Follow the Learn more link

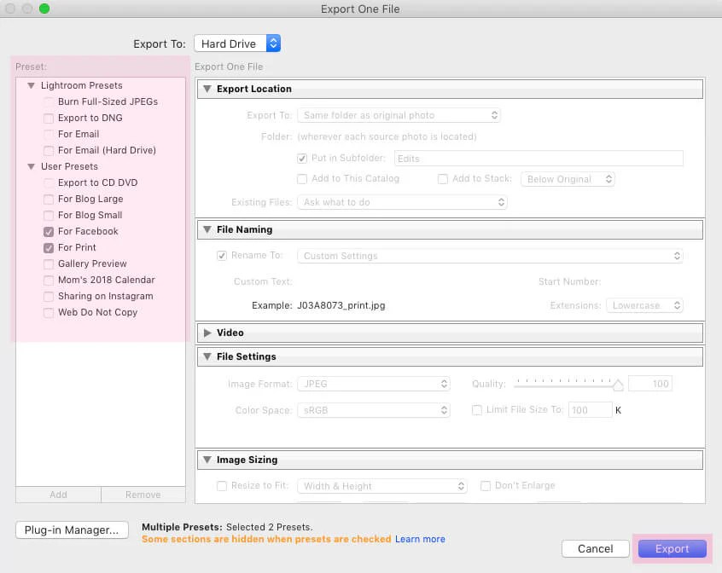click(x=420, y=540)
